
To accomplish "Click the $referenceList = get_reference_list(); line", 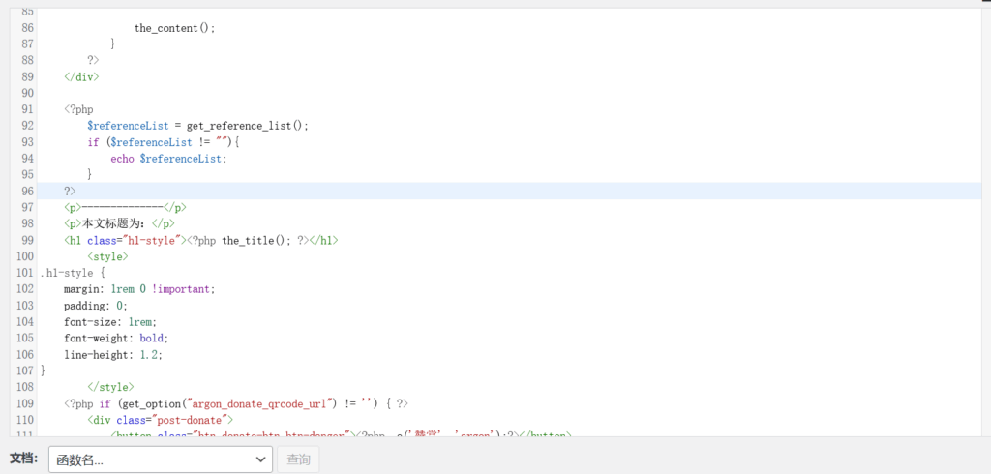I will 197,126.
